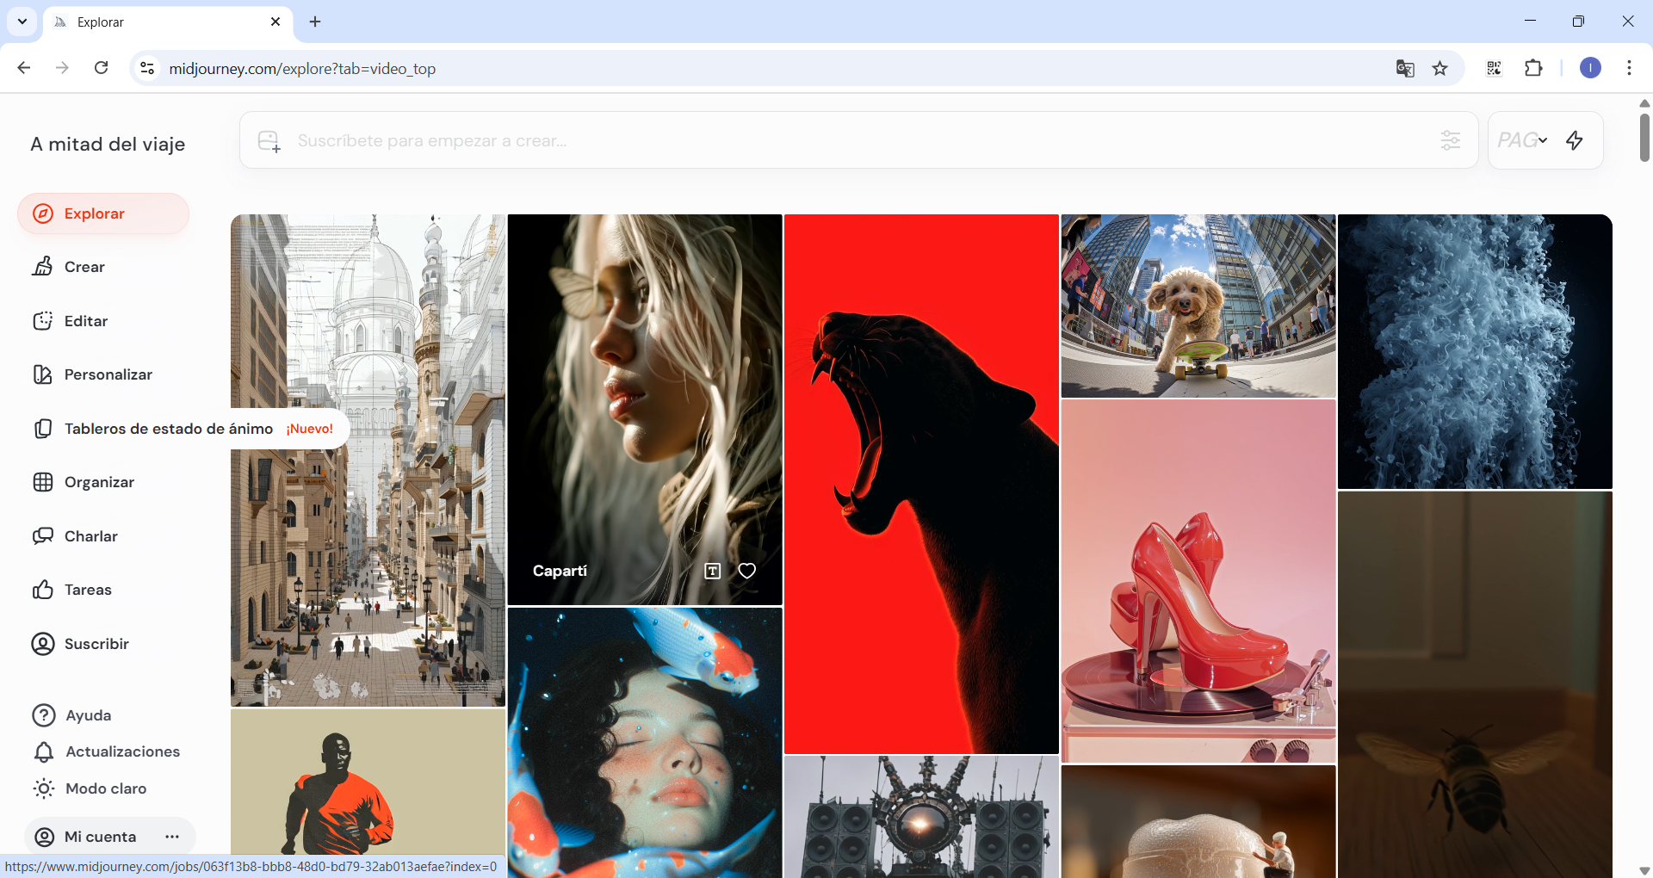Click the heart icon on Caparti image
The width and height of the screenshot is (1653, 878).
(x=746, y=571)
